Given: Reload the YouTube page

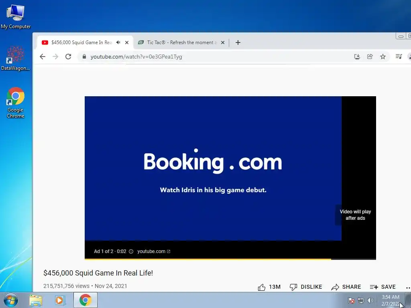Looking at the screenshot, I should 68,57.
